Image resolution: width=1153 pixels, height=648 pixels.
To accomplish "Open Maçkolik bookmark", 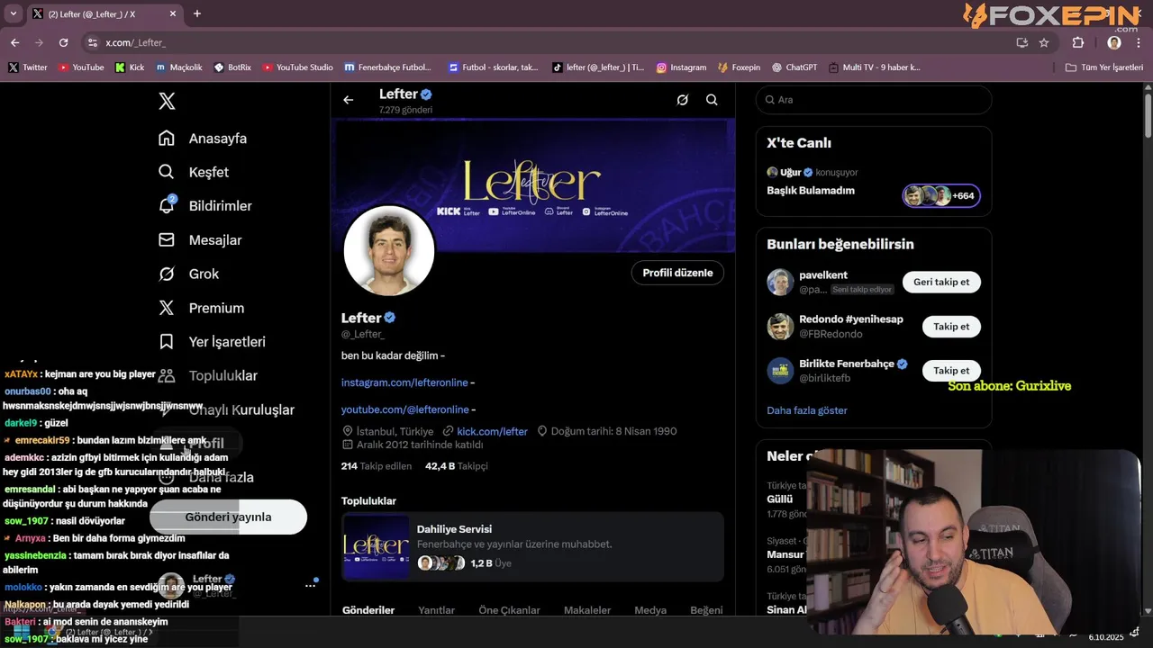I will point(179,67).
